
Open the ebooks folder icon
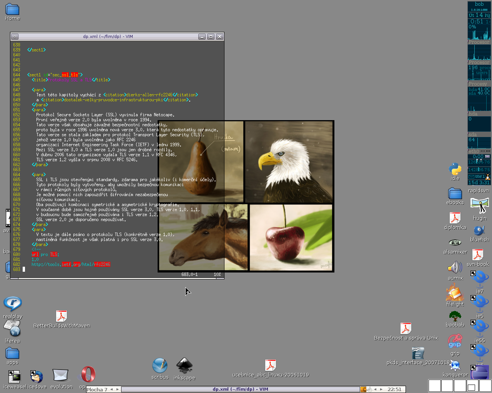pyautogui.click(x=455, y=193)
